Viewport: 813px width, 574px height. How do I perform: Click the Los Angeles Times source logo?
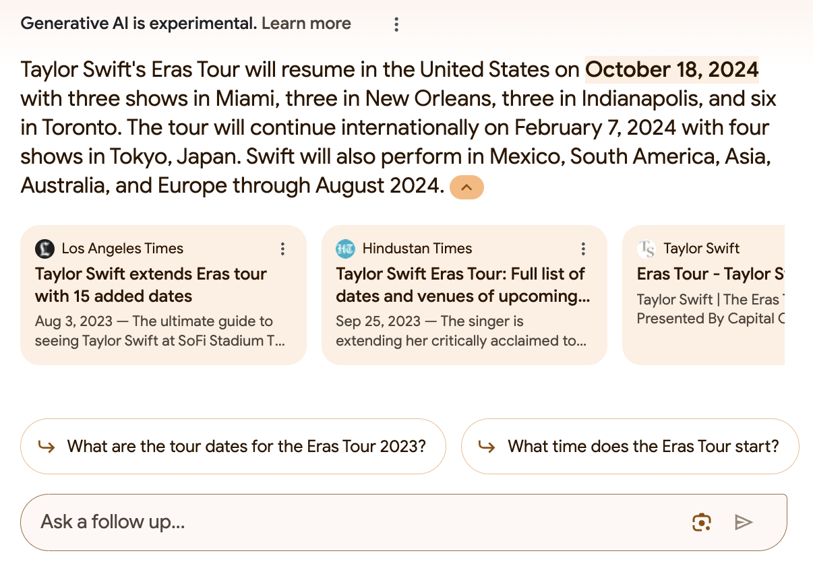click(x=44, y=249)
